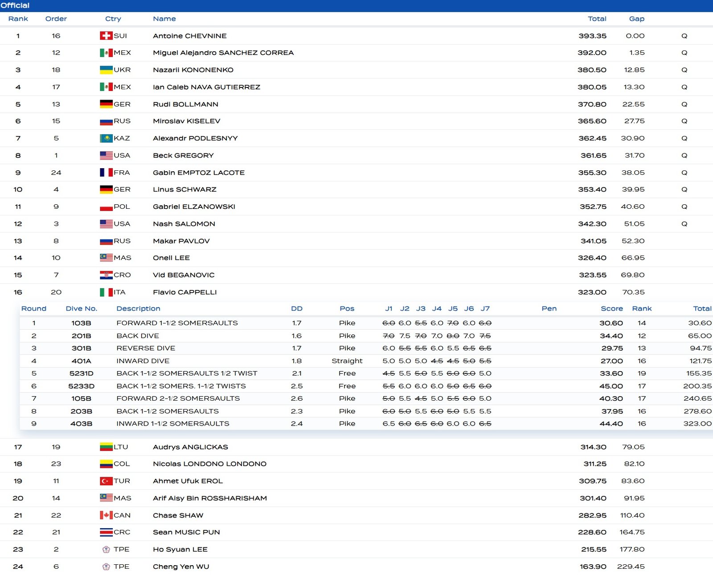Click the Russia flag in Miroslav KISELEV row
The image size is (713, 575).
(106, 121)
